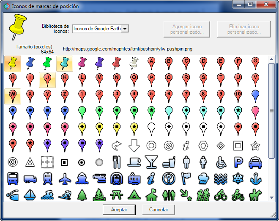Choose the white down arrow icon

coord(134,146)
